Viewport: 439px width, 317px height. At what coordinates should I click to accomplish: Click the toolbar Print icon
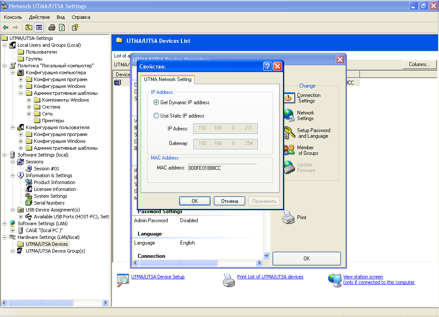tap(52, 27)
